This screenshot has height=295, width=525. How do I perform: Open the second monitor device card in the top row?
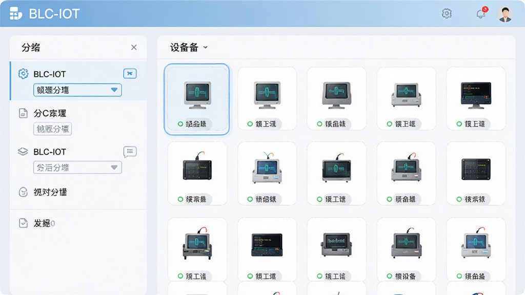pos(267,99)
